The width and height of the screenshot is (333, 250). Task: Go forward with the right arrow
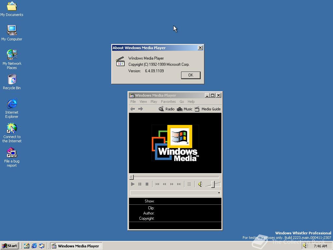140,109
